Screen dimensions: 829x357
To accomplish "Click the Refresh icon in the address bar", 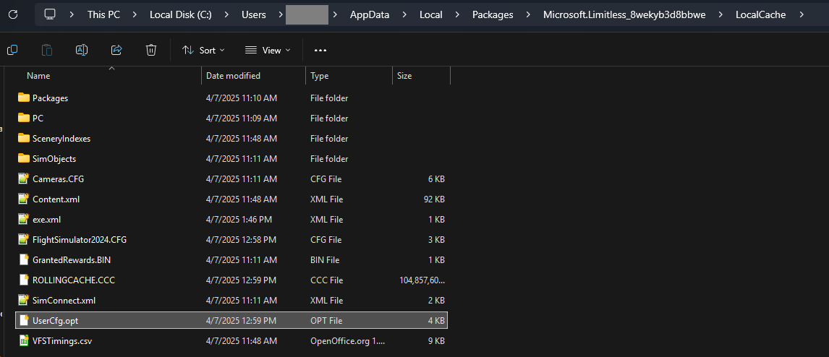I will 13,14.
